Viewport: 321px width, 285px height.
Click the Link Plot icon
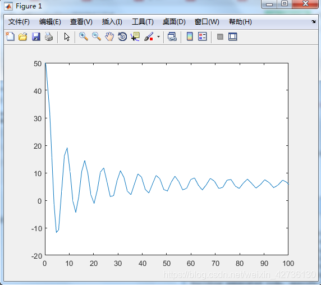coord(172,37)
